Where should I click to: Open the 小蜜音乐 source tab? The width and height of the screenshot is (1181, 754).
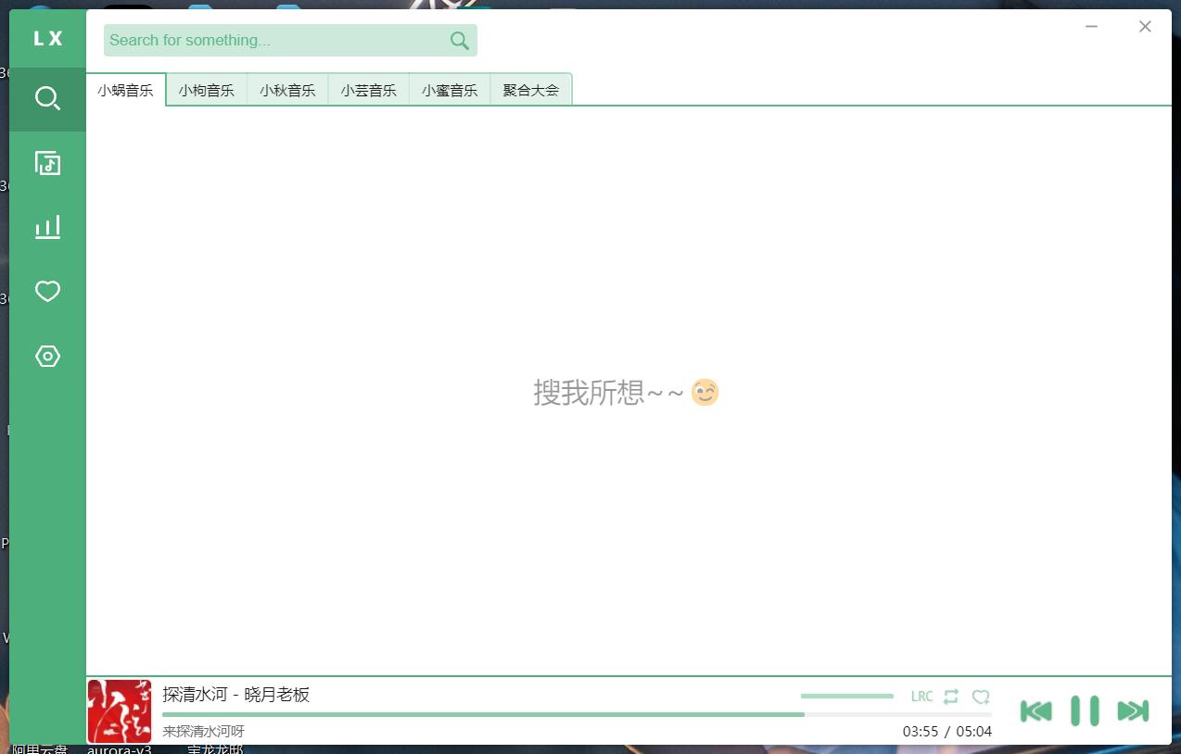450,90
